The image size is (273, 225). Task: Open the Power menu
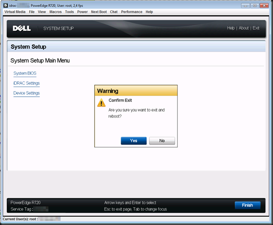point(82,12)
